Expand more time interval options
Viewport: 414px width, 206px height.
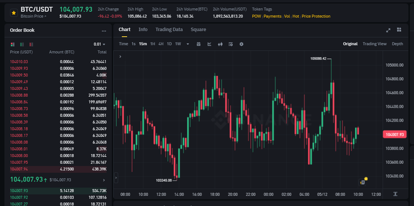(x=188, y=44)
